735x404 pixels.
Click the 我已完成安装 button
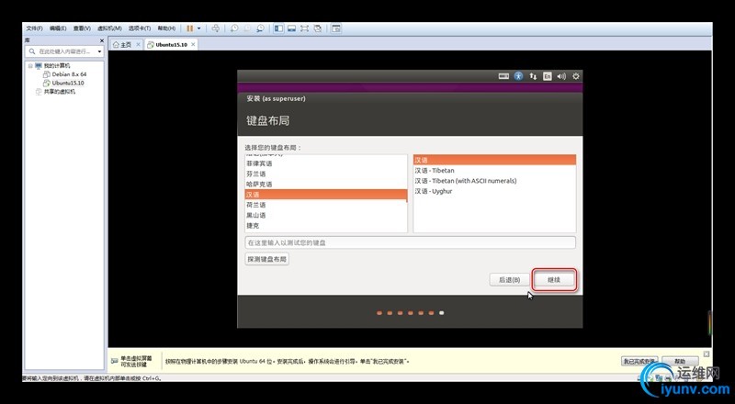click(639, 362)
